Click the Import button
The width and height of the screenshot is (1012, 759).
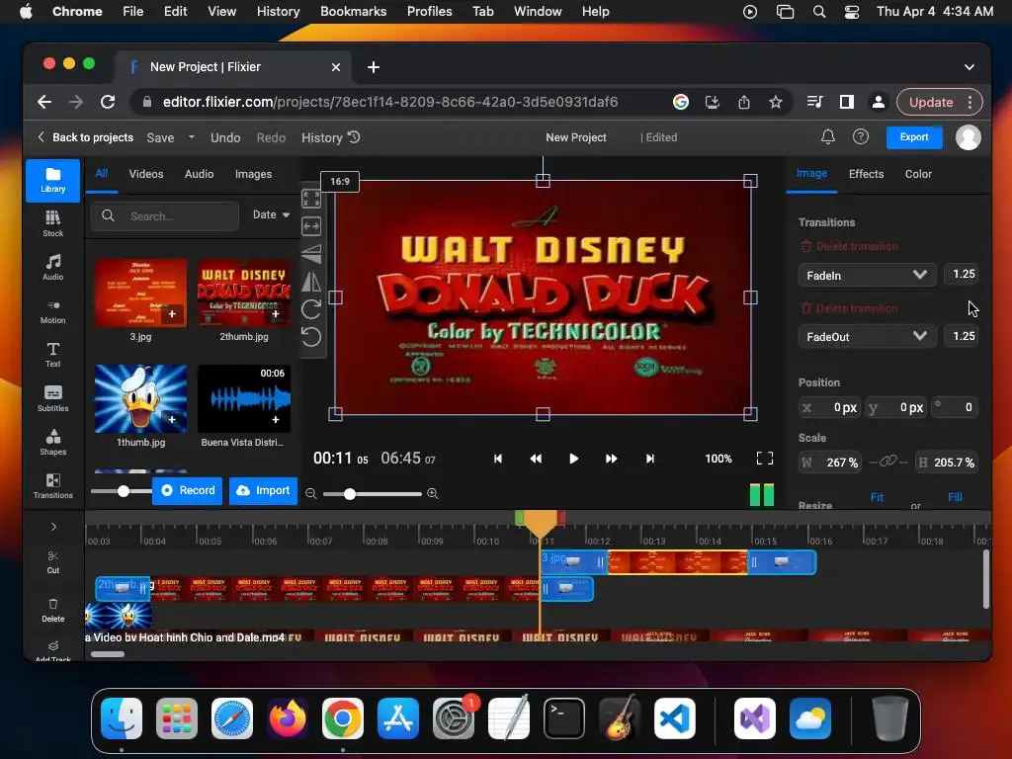coord(263,490)
